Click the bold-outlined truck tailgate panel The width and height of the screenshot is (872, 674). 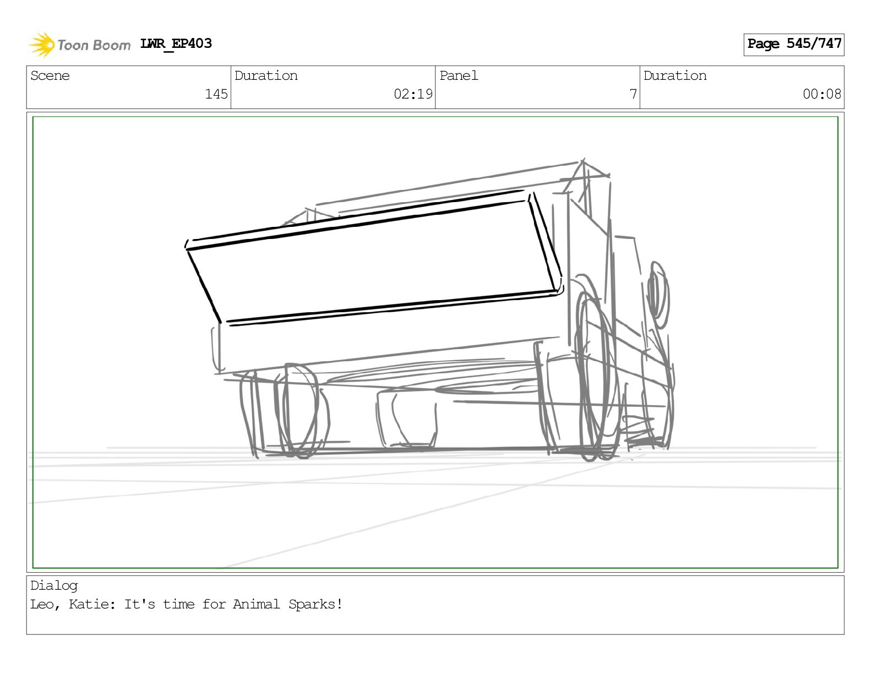[x=374, y=258]
